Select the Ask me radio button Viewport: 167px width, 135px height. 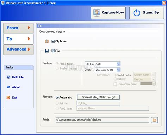(x=57, y=103)
